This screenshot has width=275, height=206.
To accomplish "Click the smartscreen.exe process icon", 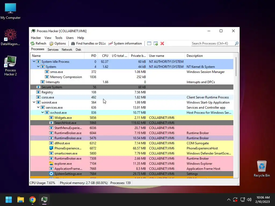I will (x=51, y=153).
